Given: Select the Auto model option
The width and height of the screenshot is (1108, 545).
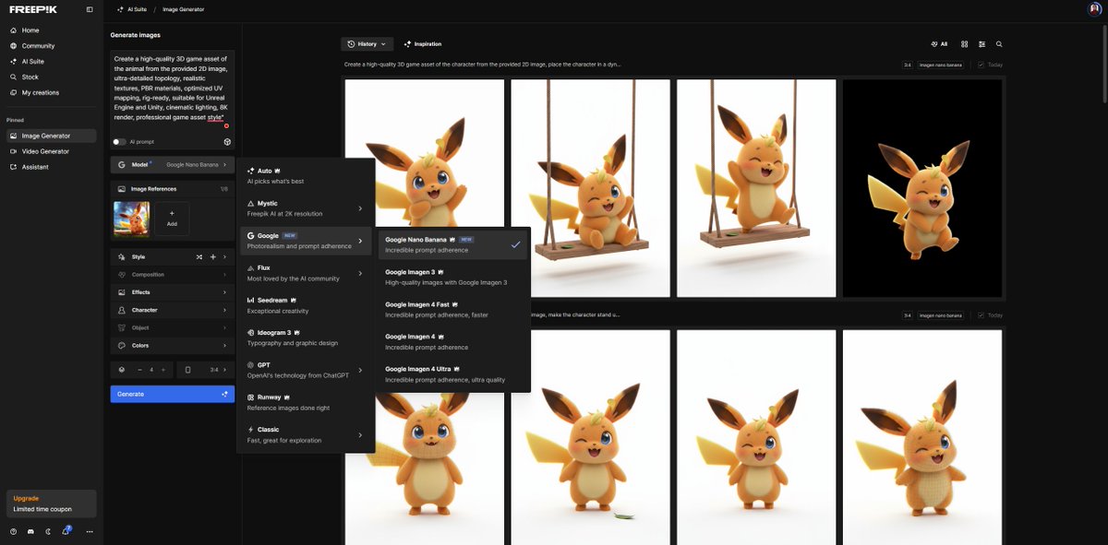Looking at the screenshot, I should pos(306,175).
